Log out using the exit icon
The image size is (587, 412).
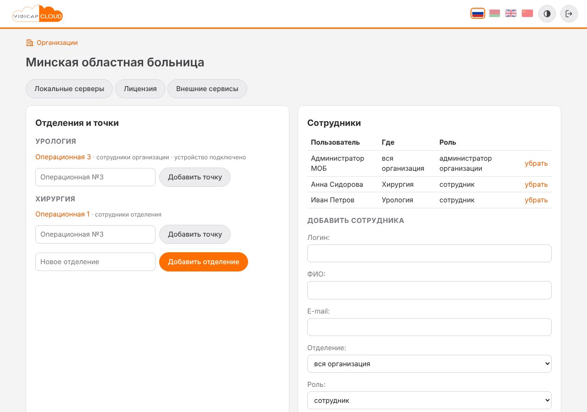pyautogui.click(x=569, y=14)
